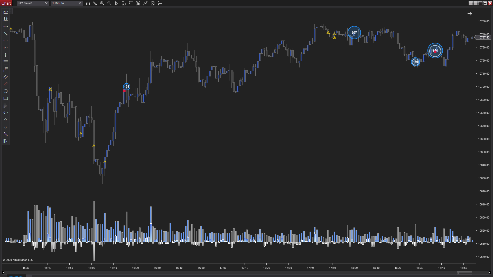Open the Strategies toolbar icon
The height and width of the screenshot is (277, 493).
pyautogui.click(x=152, y=3)
